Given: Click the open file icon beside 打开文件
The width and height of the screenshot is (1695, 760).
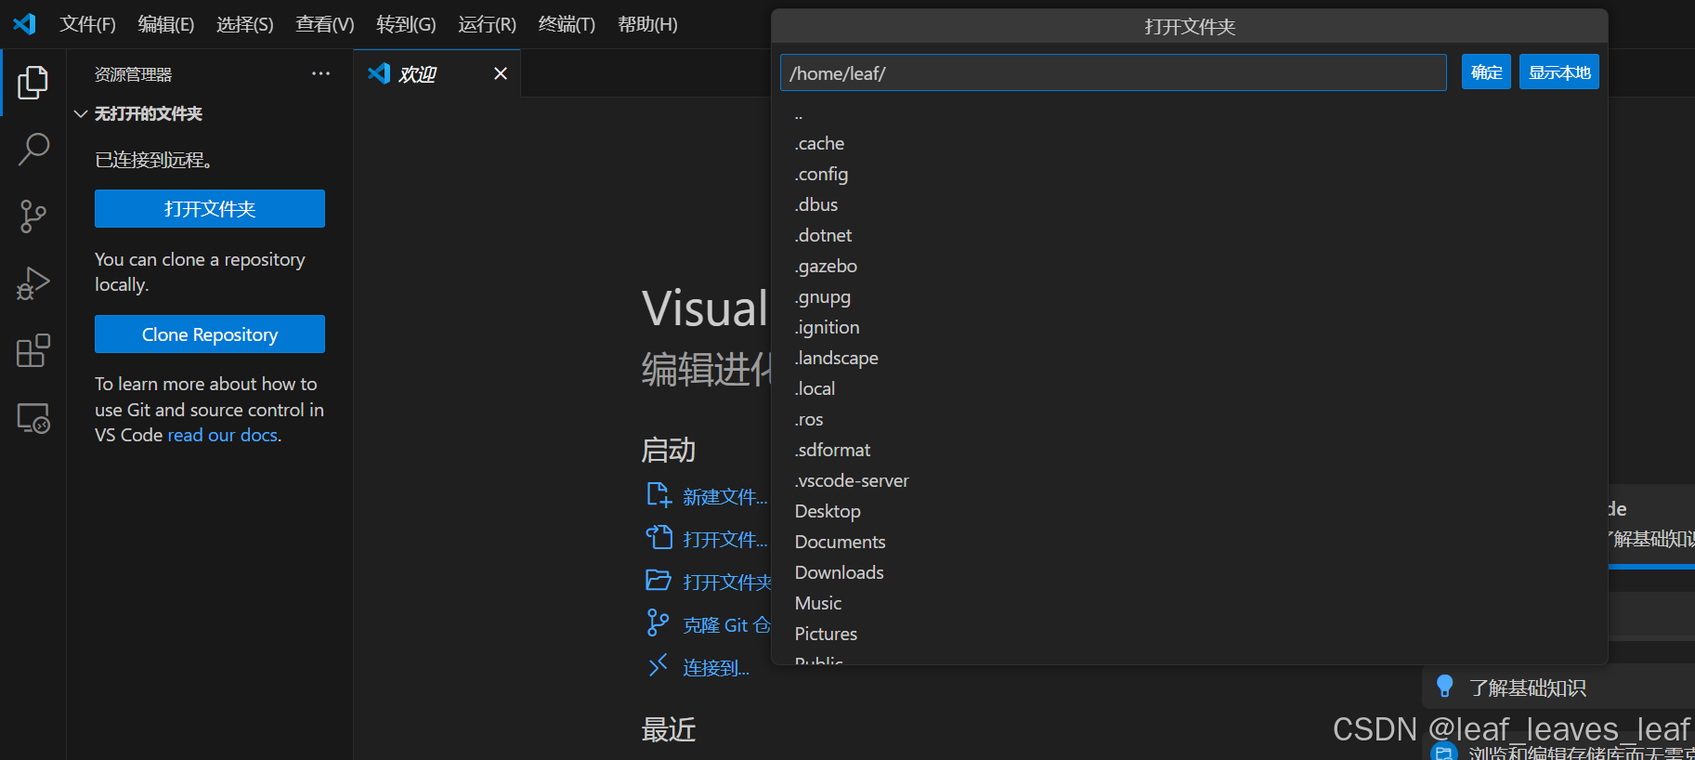Looking at the screenshot, I should (658, 538).
